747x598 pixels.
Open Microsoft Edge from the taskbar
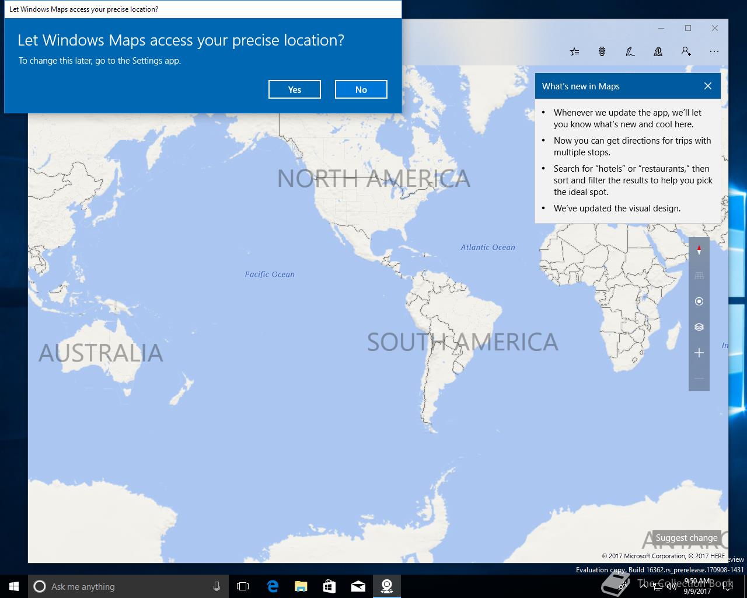click(272, 586)
